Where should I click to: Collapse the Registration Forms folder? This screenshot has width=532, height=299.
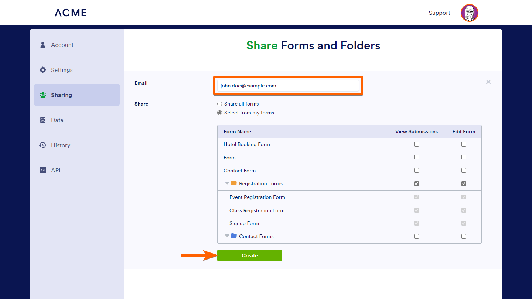227,183
